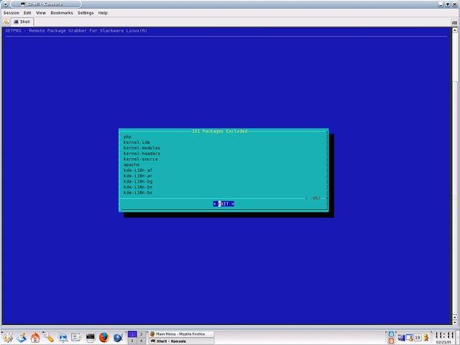The height and width of the screenshot is (345, 460).
Task: Open the Konqueror web browser launcher icon
Action: (x=63, y=337)
